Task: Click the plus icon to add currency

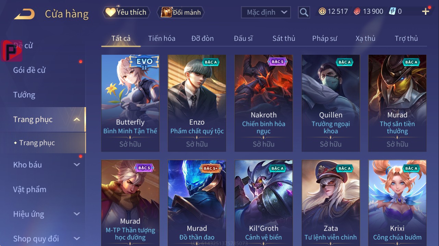Action: pos(426,12)
